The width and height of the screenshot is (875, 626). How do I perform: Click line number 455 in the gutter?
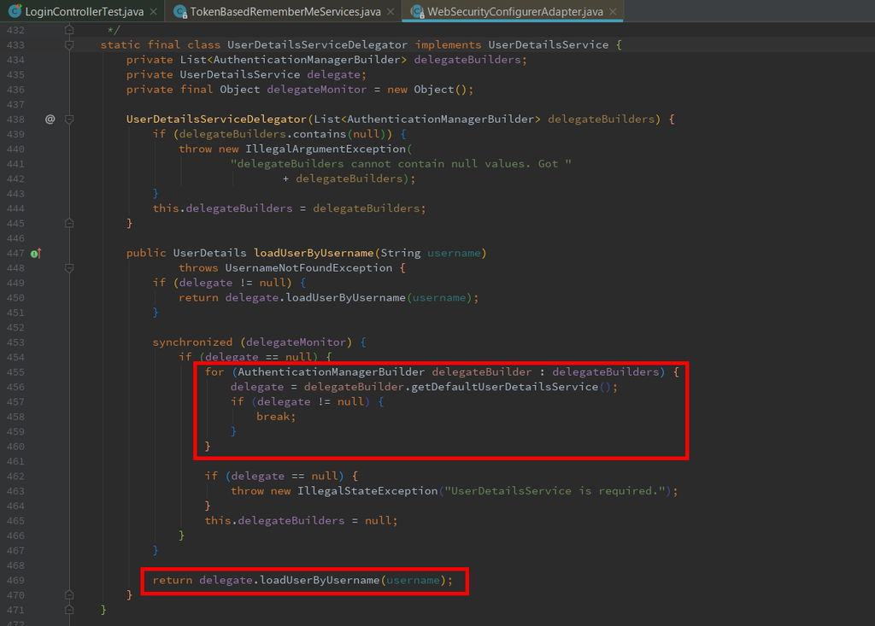pyautogui.click(x=15, y=372)
